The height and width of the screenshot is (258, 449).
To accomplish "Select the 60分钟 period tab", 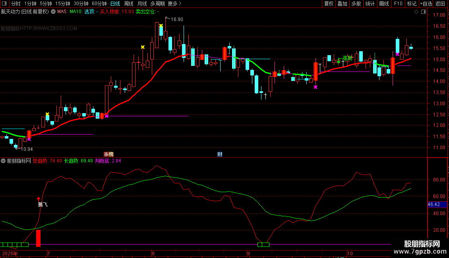I will (99, 4).
